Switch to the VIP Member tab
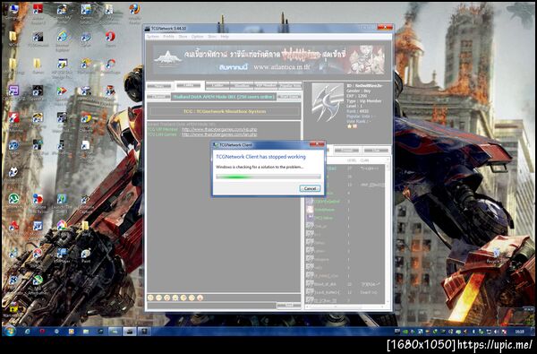 [x=266, y=85]
